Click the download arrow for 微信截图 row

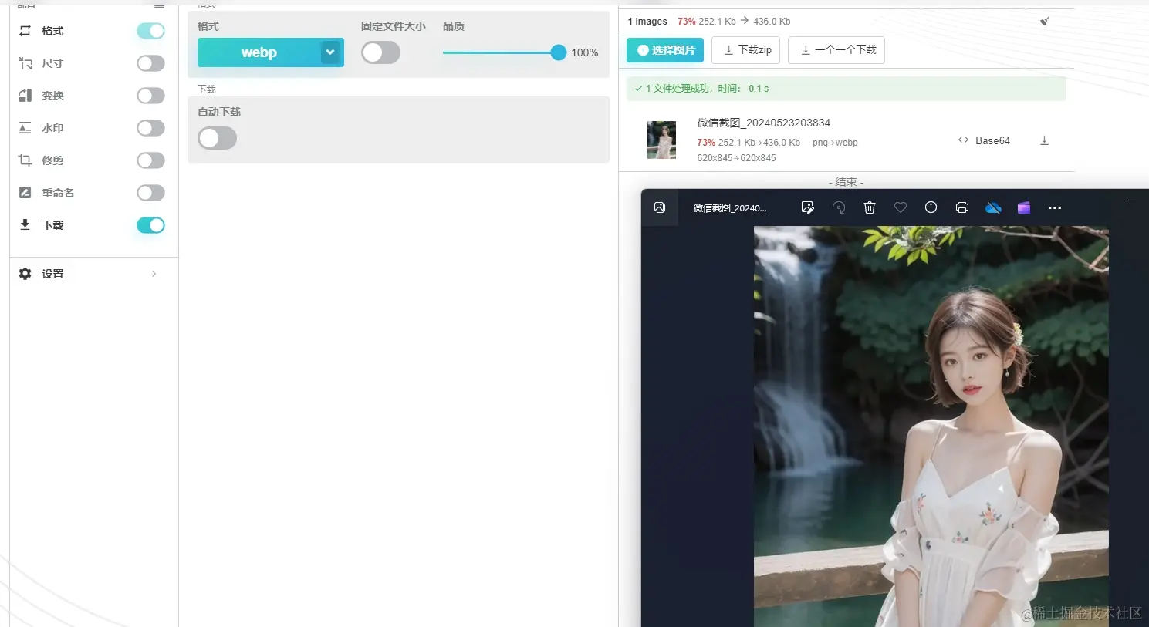point(1044,140)
